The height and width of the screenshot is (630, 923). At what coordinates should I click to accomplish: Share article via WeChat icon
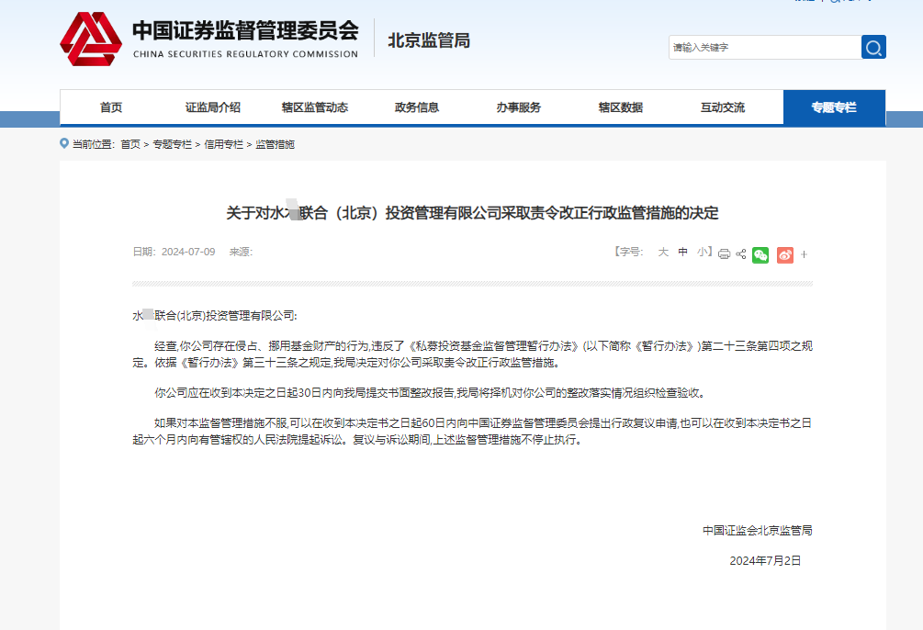(x=760, y=254)
